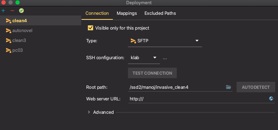Click the TEST CONNECTION button

pyautogui.click(x=152, y=73)
